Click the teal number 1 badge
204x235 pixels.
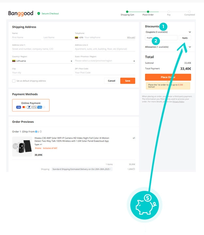[x=163, y=26]
